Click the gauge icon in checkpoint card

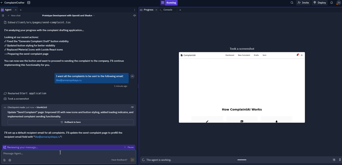pos(132,107)
